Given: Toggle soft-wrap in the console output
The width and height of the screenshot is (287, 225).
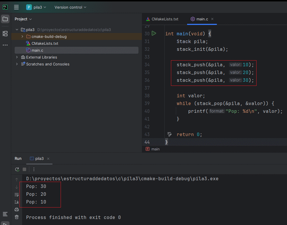Looking at the screenshot, I should [17, 194].
